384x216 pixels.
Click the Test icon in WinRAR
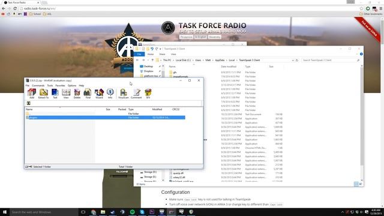(55, 94)
